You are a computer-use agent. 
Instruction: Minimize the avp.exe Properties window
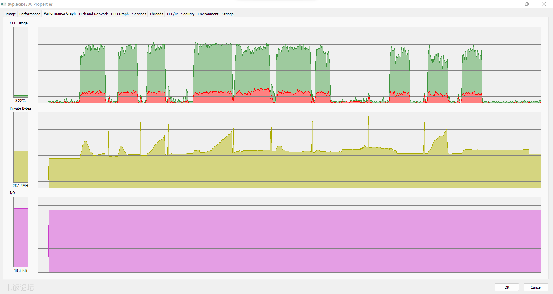[x=510, y=4]
